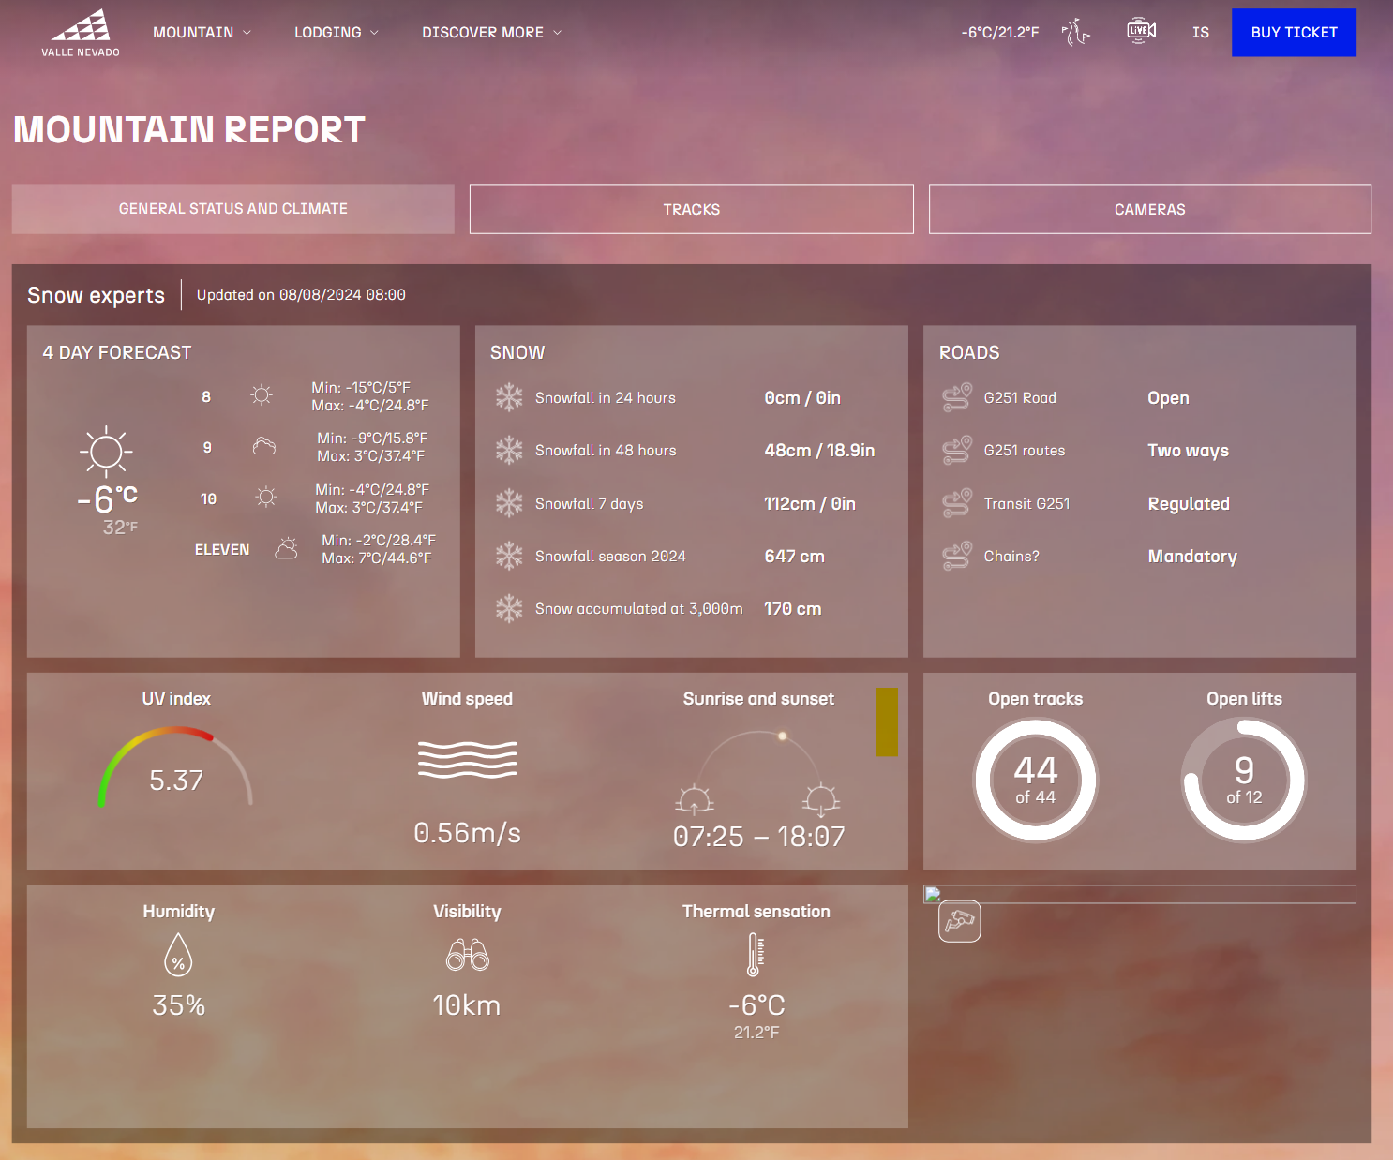Open the skier trail map icon

pos(1075,32)
